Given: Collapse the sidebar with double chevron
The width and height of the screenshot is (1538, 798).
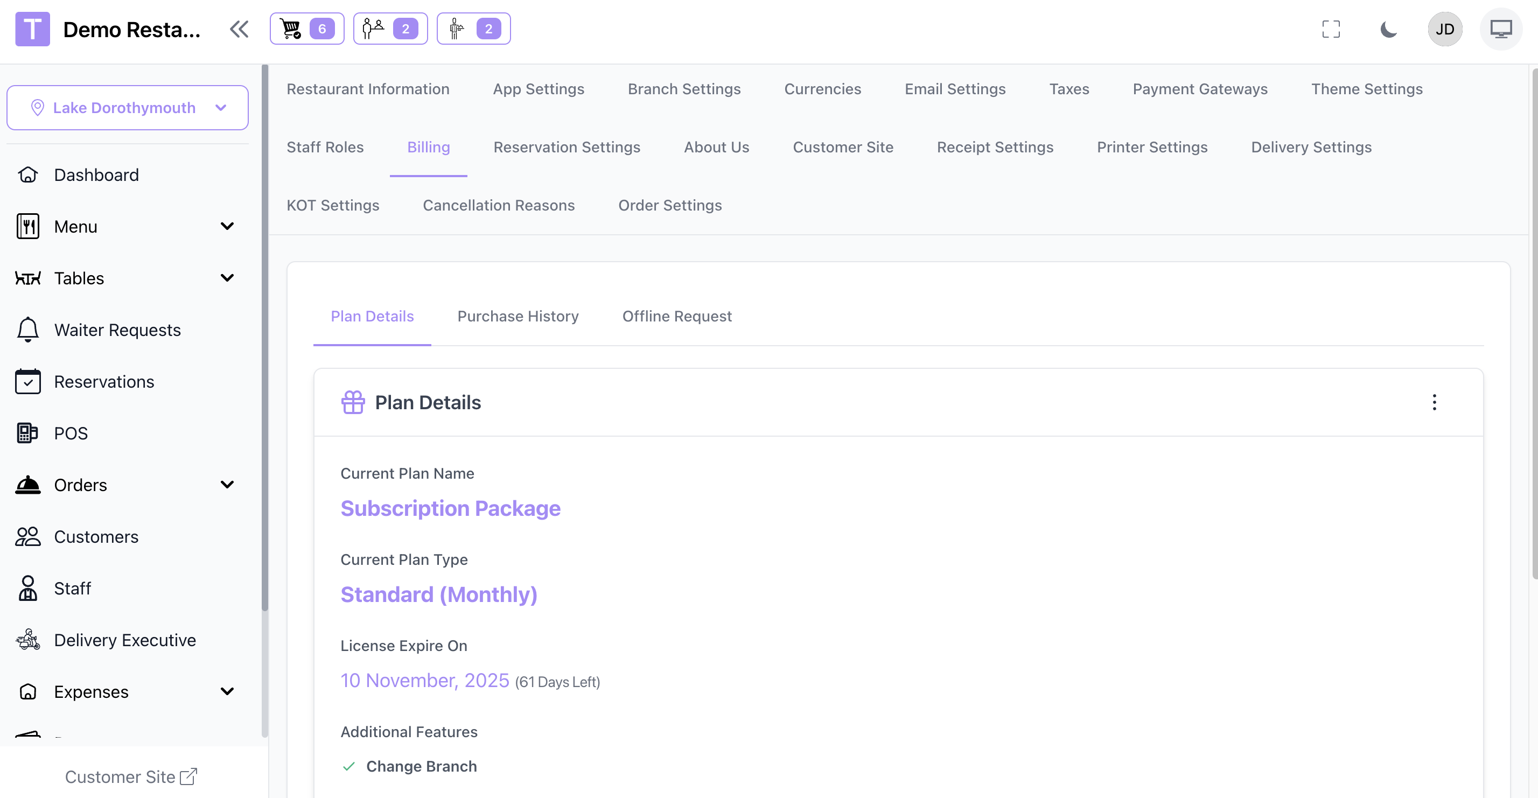Looking at the screenshot, I should (x=239, y=29).
